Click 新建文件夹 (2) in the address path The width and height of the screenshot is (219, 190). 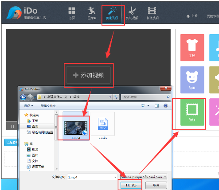pos(57,97)
